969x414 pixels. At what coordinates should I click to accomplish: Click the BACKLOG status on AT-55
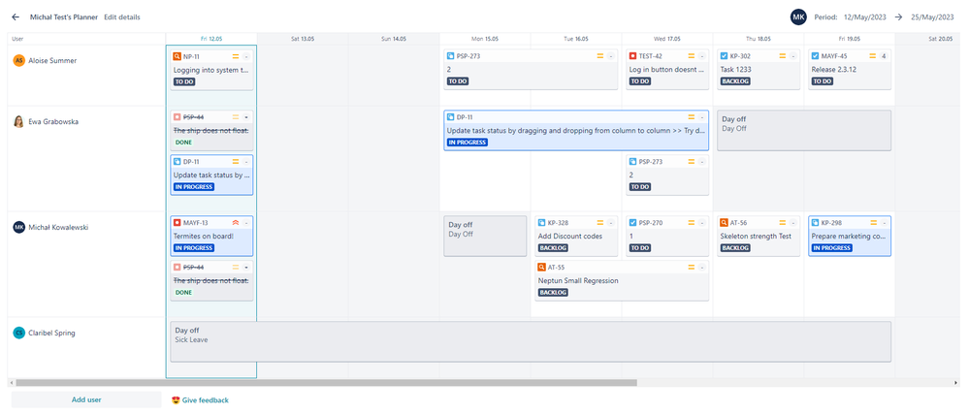pyautogui.click(x=553, y=292)
